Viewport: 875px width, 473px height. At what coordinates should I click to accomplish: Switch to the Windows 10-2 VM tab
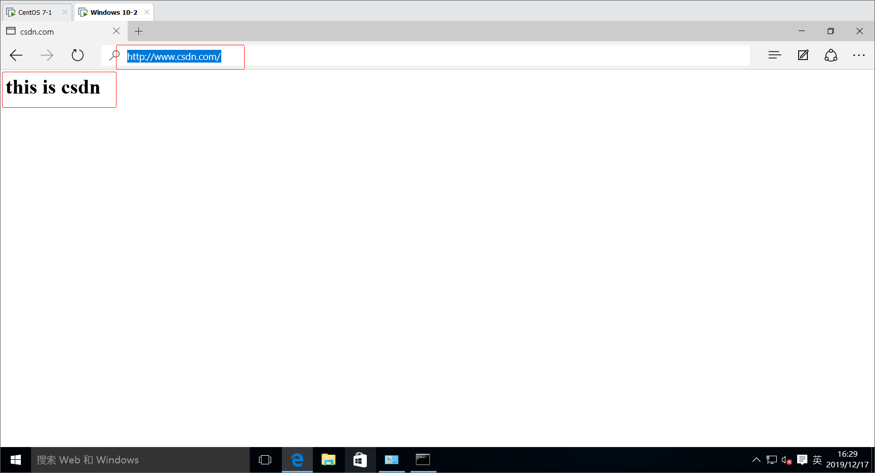tap(113, 12)
